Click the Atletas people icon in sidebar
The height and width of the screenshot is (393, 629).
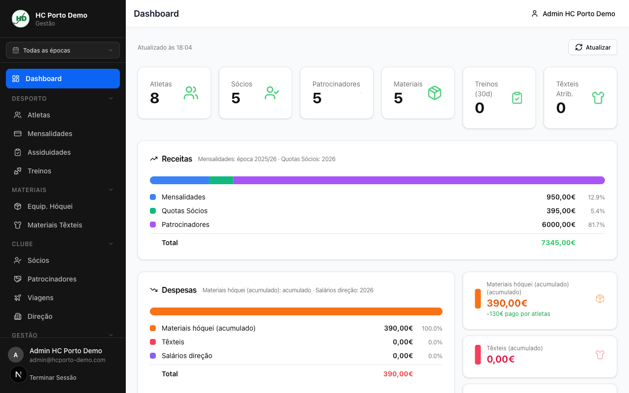coord(18,115)
